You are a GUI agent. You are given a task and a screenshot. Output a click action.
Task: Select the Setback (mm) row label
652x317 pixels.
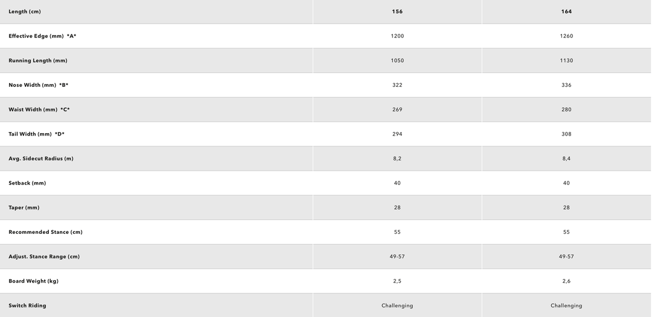click(x=27, y=183)
